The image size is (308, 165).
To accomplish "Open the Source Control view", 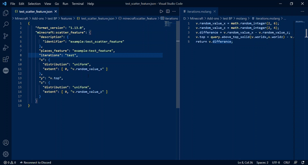I will coord(6,36).
